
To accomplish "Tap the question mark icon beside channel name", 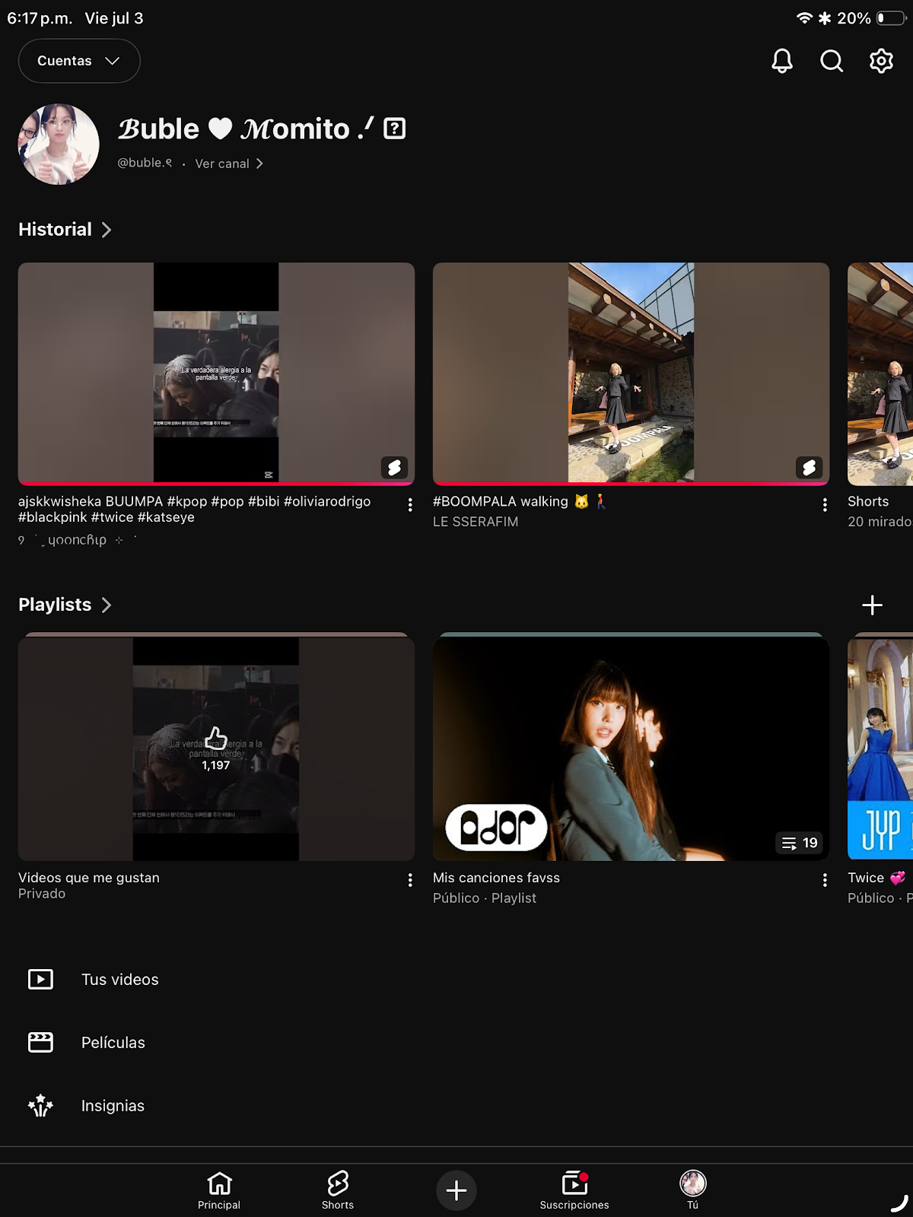I will click(x=394, y=129).
